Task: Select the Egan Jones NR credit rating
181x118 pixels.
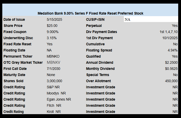Action: 59,99
